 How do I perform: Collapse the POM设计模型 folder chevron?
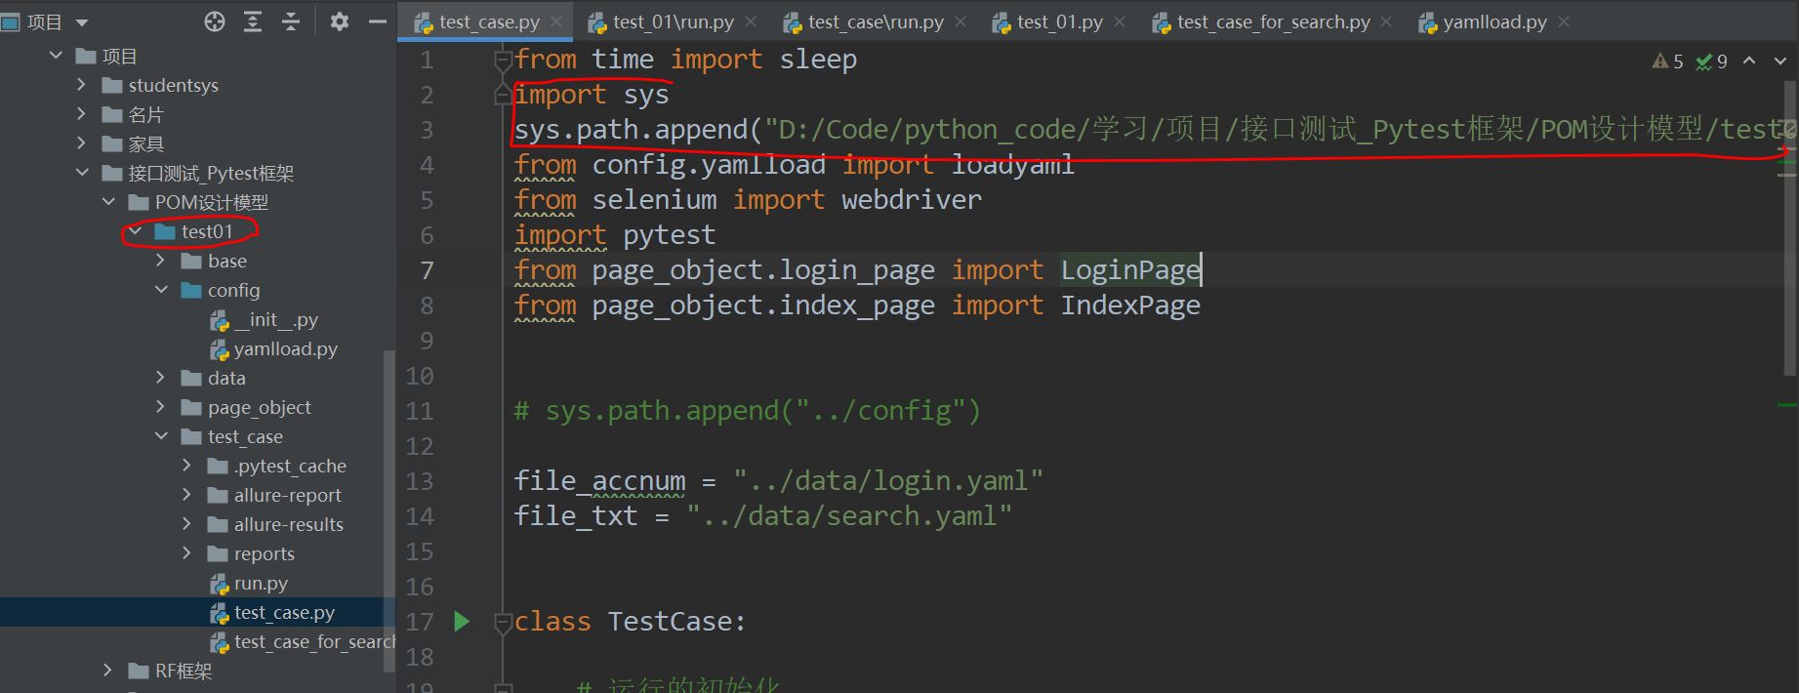coord(108,203)
